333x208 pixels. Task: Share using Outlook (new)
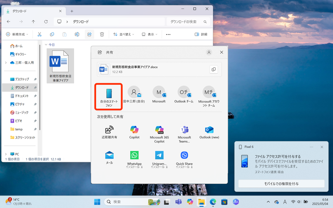click(209, 132)
